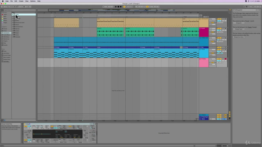262x147 pixels.
Task: Click Add Folder in browser Places
Action: coord(7,62)
